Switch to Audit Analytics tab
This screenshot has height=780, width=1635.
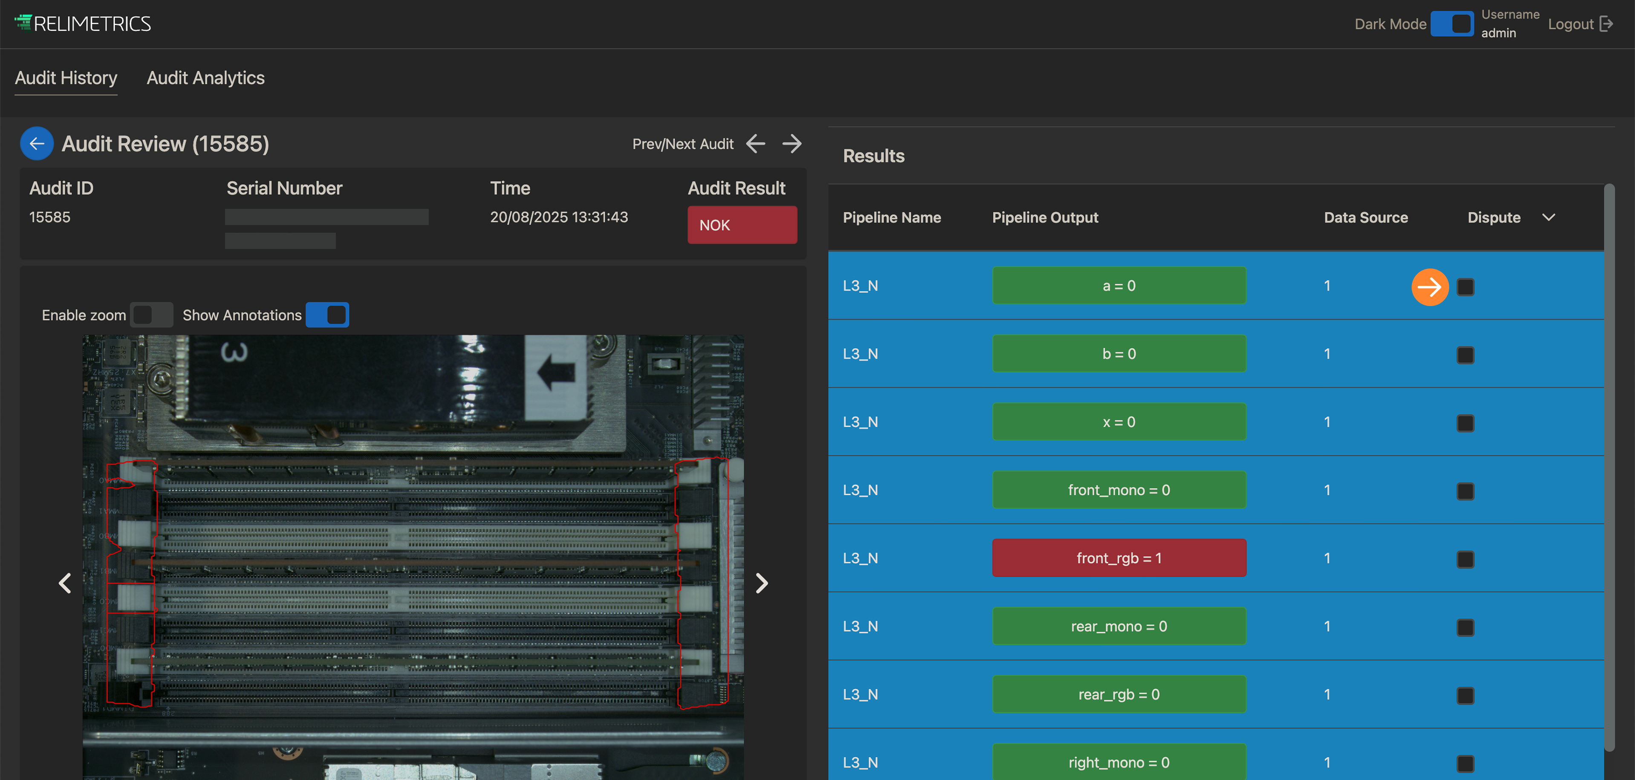[205, 78]
